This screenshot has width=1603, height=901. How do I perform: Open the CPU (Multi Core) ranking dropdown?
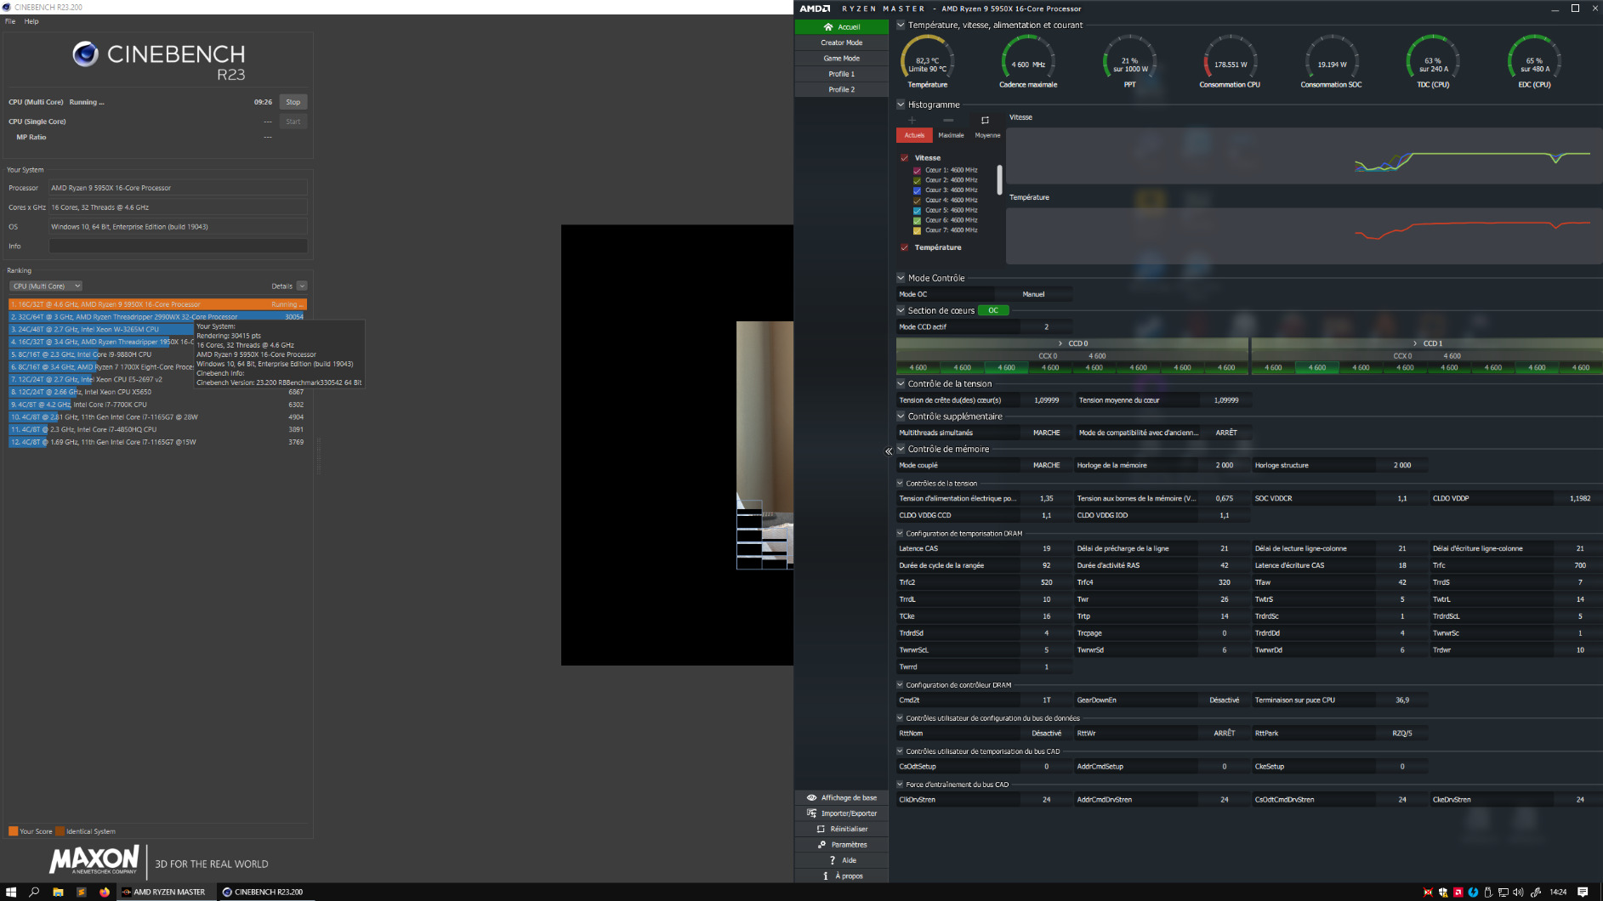46,286
